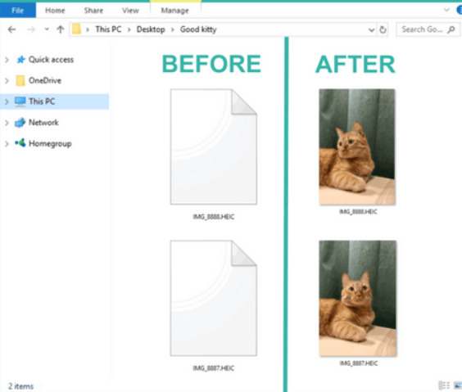Click the Back navigation arrow
The height and width of the screenshot is (392, 462).
[x=11, y=29]
